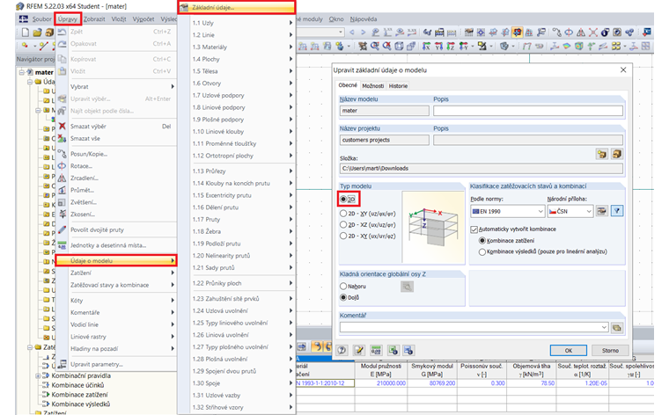Select the 3D model type radio button

coord(343,199)
